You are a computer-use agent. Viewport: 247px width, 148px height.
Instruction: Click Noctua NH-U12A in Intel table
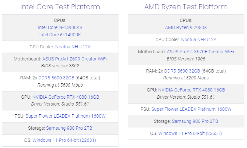click(x=73, y=47)
